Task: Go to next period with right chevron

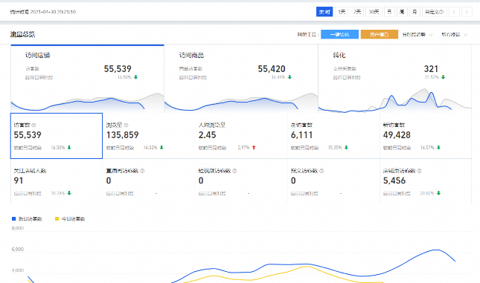Action: pos(467,12)
